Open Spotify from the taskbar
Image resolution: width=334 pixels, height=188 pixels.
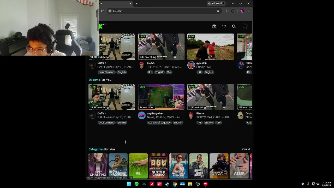[136, 184]
